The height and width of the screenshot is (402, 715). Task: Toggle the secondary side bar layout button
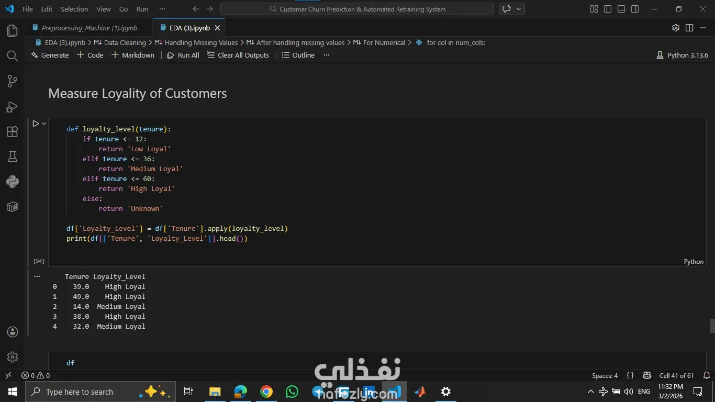point(635,9)
